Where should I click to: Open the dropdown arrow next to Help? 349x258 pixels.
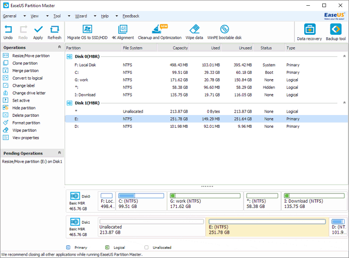tap(117, 16)
